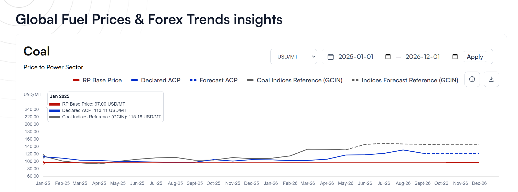Open the start date calendar picker icon
Viewport: 518px width, 192px height.
[x=388, y=57]
